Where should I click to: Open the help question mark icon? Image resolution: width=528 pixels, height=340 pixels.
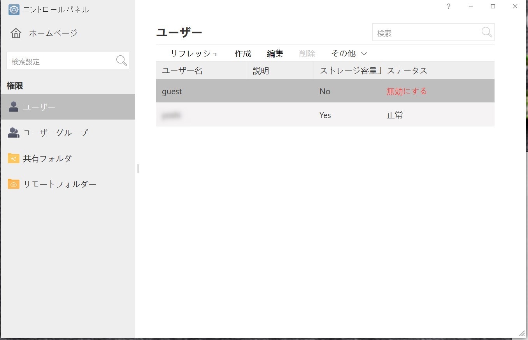[x=448, y=7]
